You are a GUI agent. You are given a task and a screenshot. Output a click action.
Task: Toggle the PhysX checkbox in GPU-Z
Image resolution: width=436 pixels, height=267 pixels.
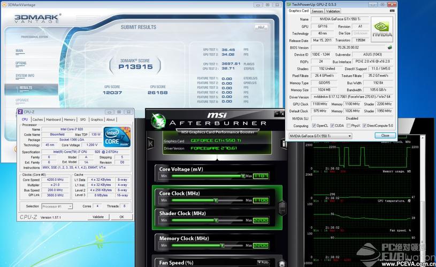[x=348, y=125]
